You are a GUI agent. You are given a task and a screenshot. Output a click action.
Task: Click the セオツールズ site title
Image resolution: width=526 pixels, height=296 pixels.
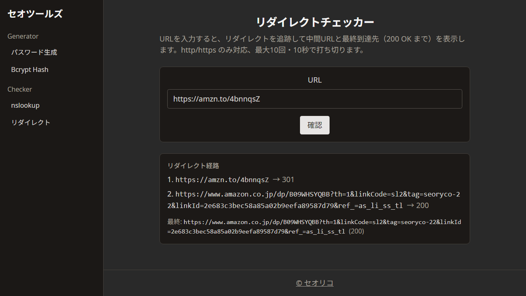[35, 14]
